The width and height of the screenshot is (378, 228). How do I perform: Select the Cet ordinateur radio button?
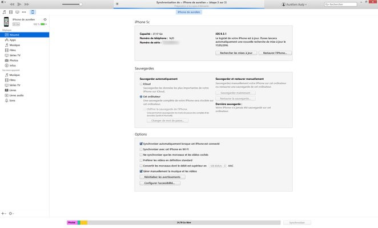(141, 96)
